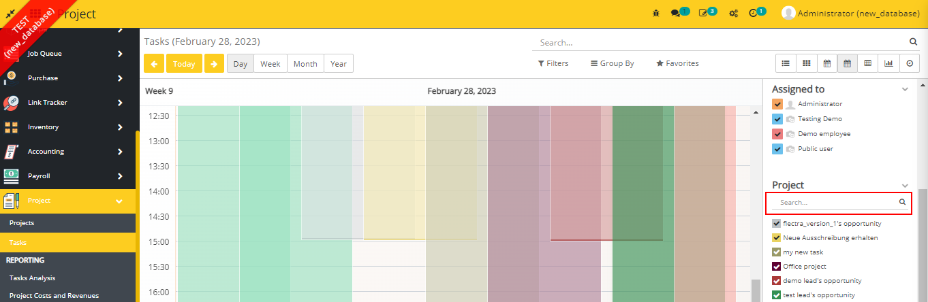Click the Accounting sidebar icon
Screen dimensions: 928x302
(x=11, y=152)
